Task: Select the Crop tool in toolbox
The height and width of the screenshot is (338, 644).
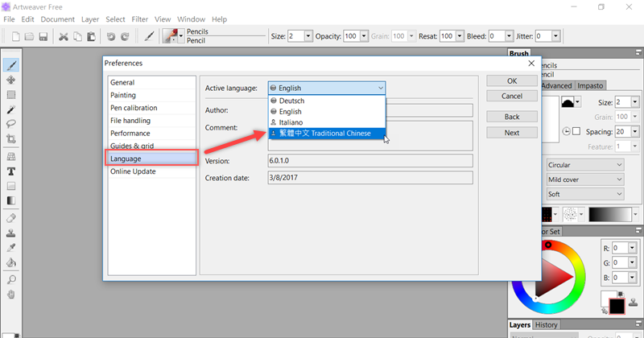Action: [11, 138]
